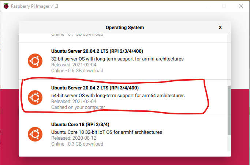Viewport: 250px width, 165px height.
Task: Close the Raspberry Pi Imager window
Action: [240, 6]
